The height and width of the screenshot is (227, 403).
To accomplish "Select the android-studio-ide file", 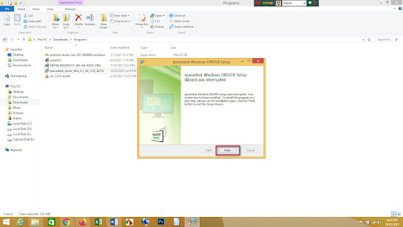I will (77, 55).
